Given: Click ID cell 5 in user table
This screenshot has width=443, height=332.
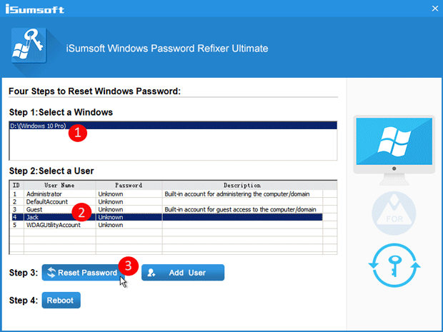Looking at the screenshot, I should click(x=15, y=225).
